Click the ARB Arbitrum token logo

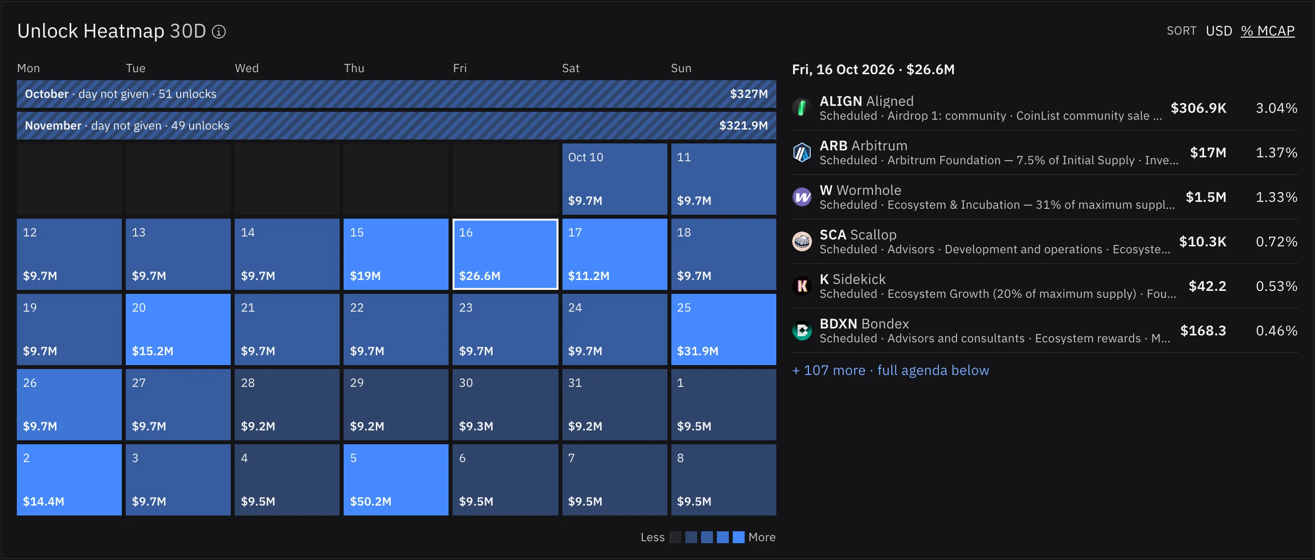(802, 152)
